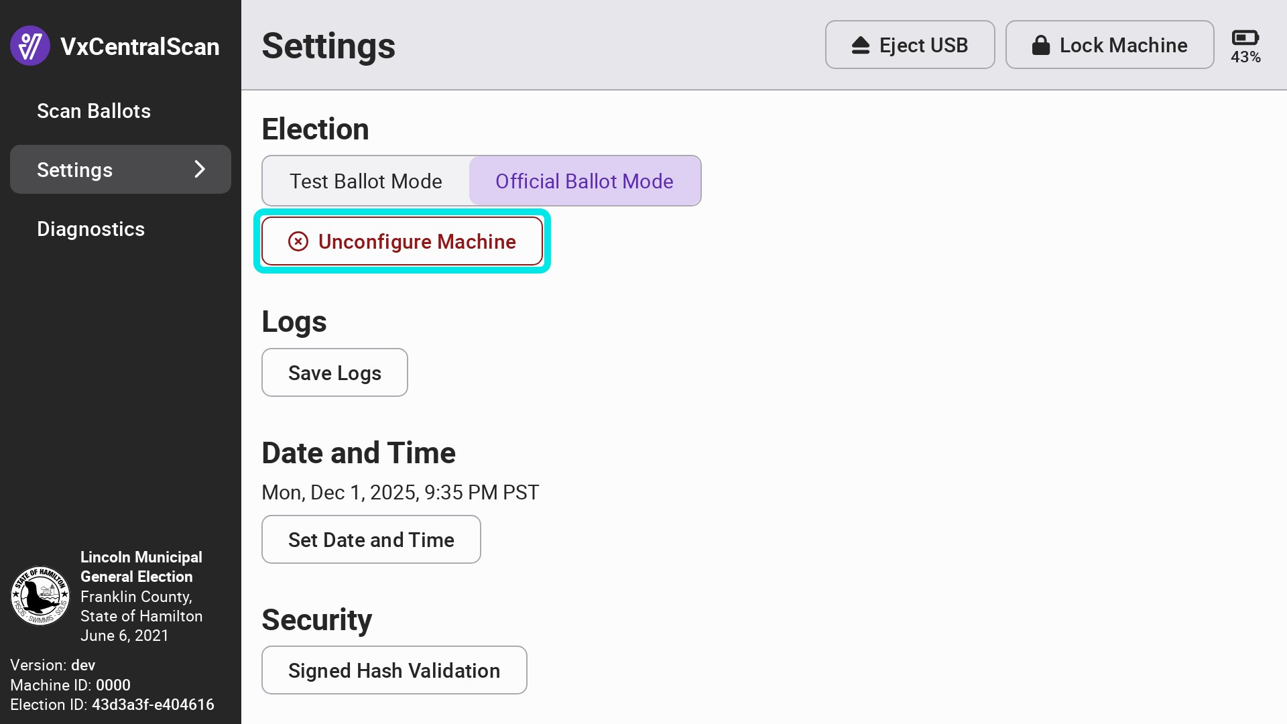Screen dimensions: 1287x724
Task: Open the Diagnostics page
Action: tap(90, 229)
